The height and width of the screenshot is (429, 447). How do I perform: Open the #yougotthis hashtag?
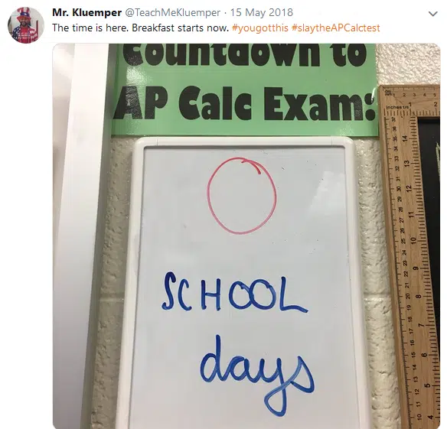[x=260, y=28]
